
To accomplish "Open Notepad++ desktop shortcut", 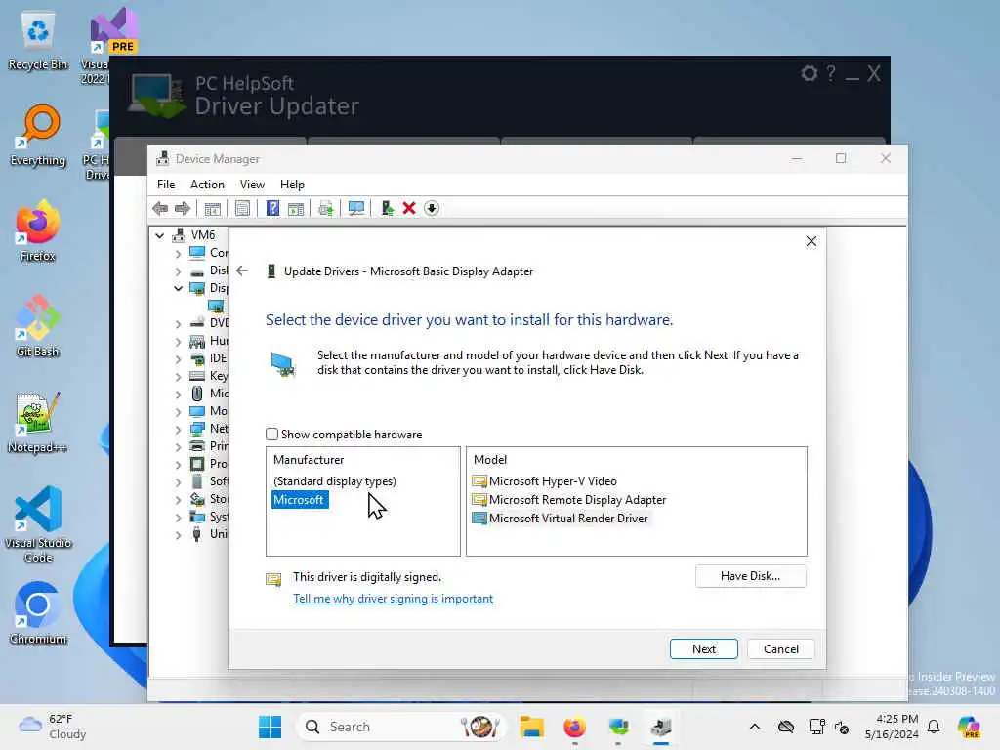I will click(38, 422).
